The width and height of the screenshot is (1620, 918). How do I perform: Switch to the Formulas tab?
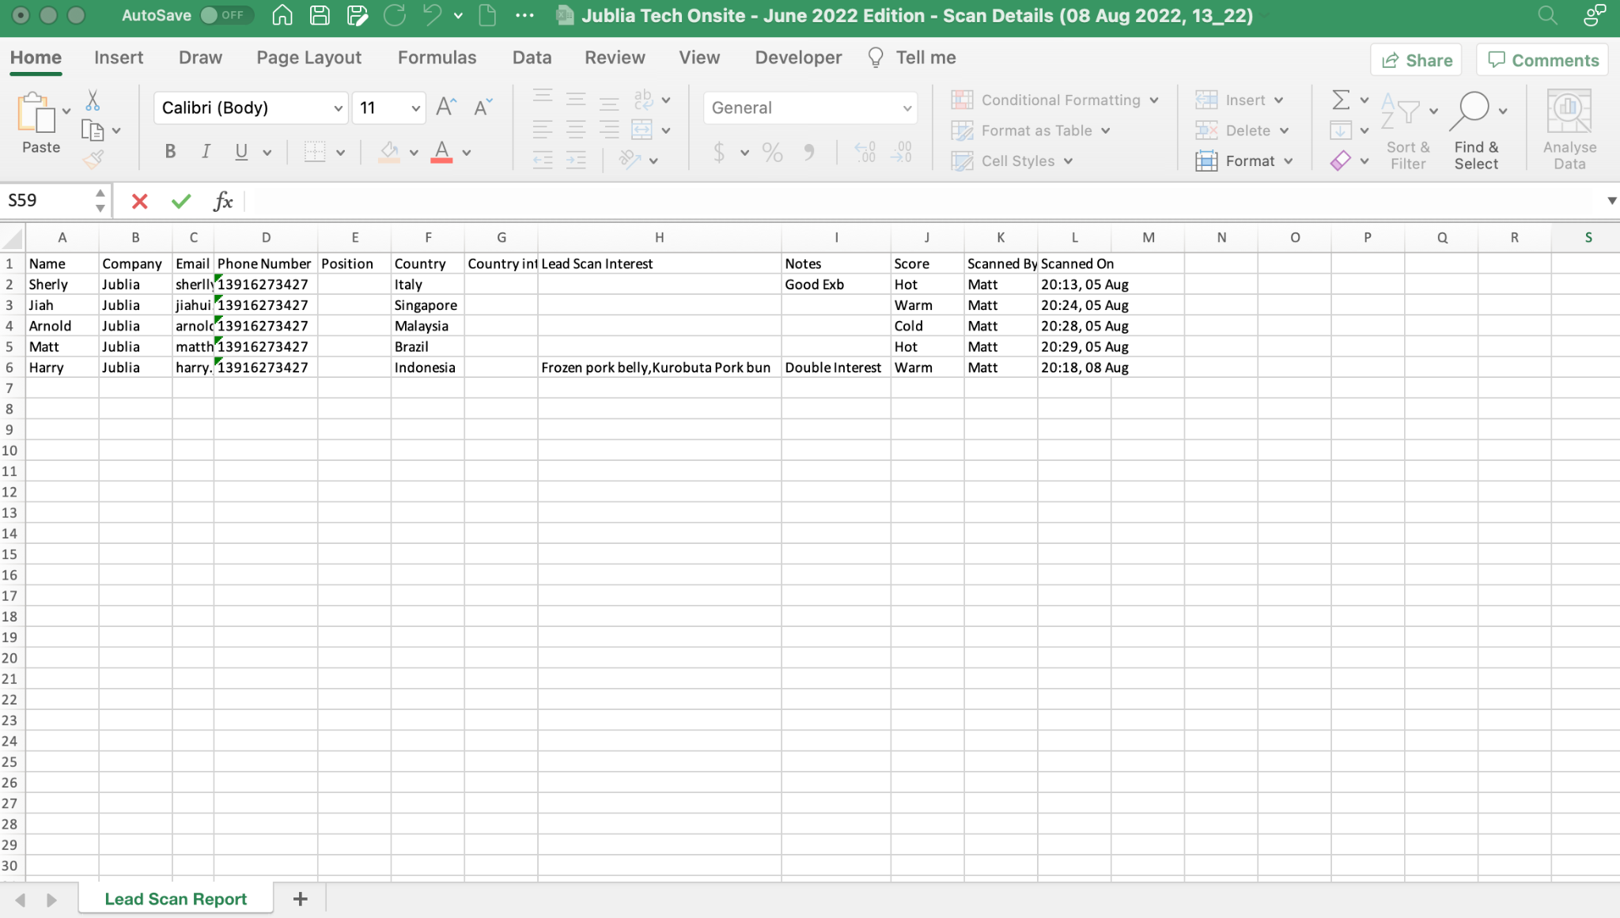(437, 58)
